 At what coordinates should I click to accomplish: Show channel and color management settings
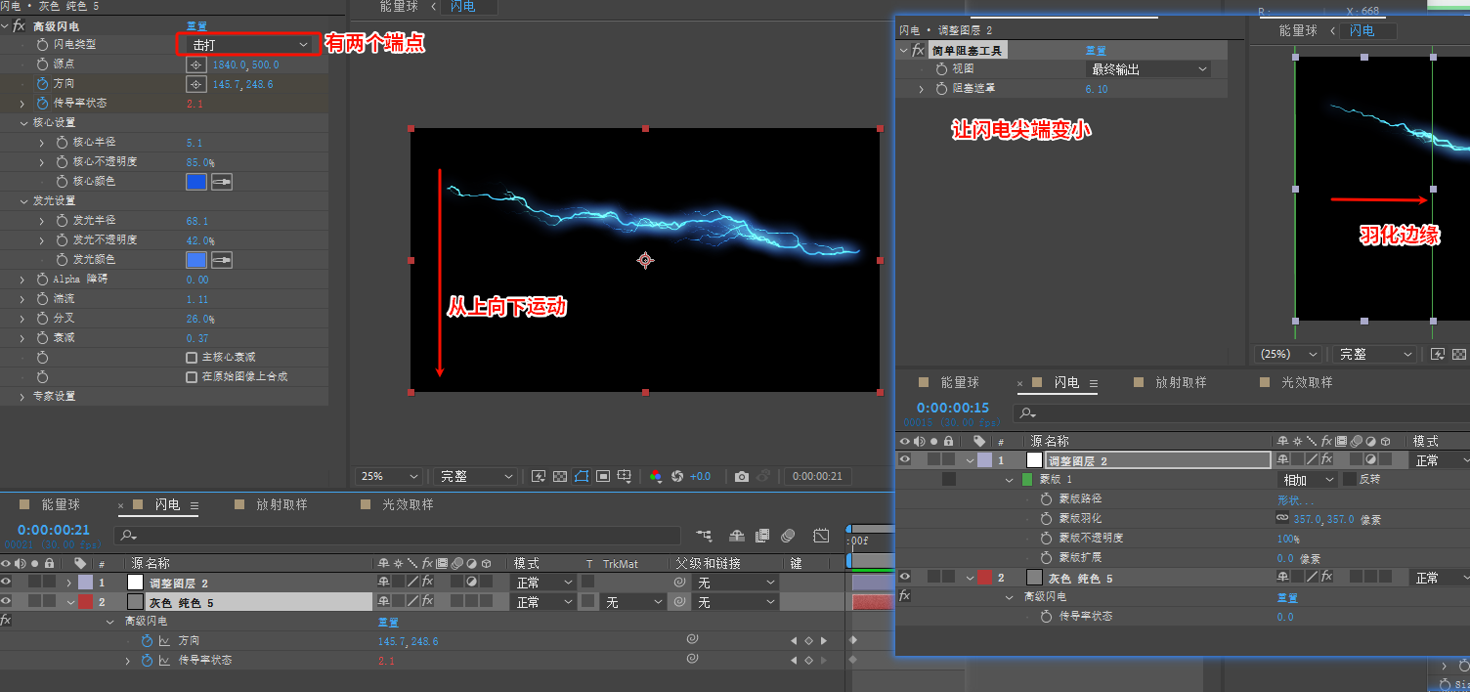pyautogui.click(x=656, y=476)
